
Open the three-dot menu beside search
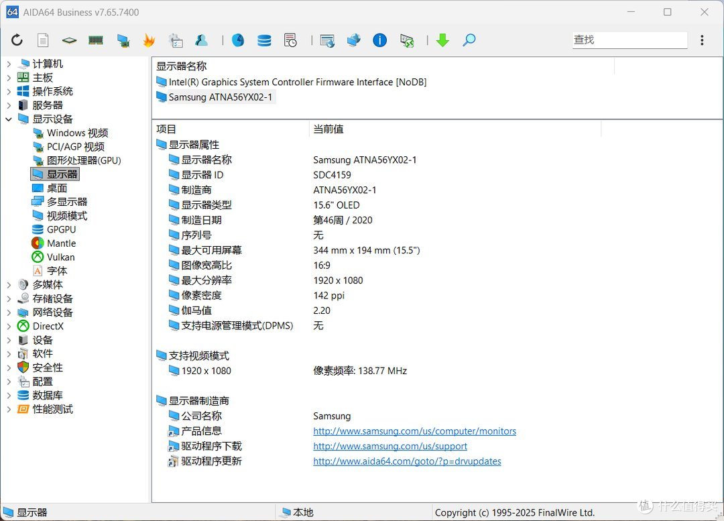(702, 40)
